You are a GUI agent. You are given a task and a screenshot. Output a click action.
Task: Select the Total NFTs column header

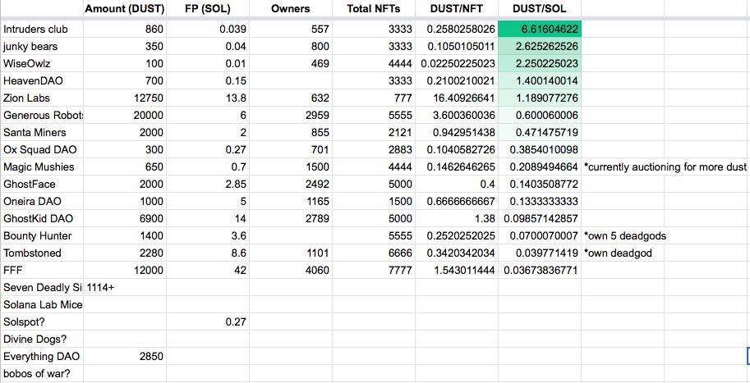pos(374,8)
